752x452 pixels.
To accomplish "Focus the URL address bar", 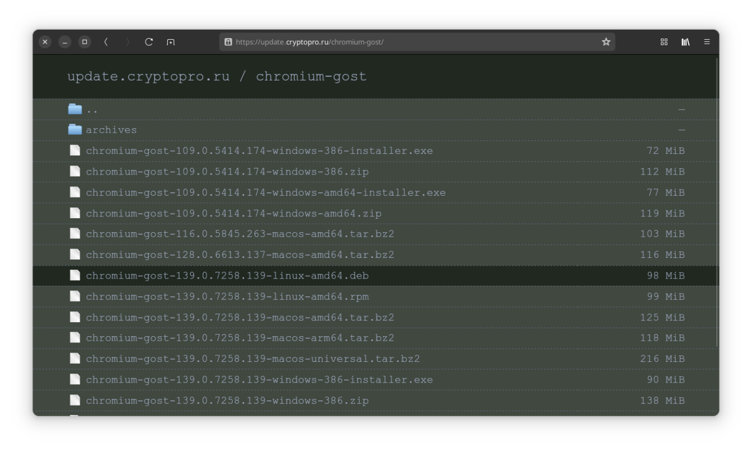I will [417, 42].
